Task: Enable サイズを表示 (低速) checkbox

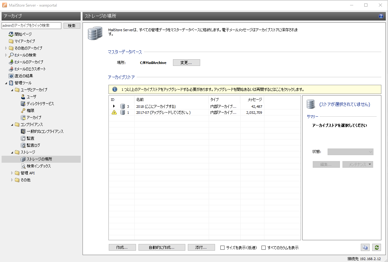Action: point(223,247)
